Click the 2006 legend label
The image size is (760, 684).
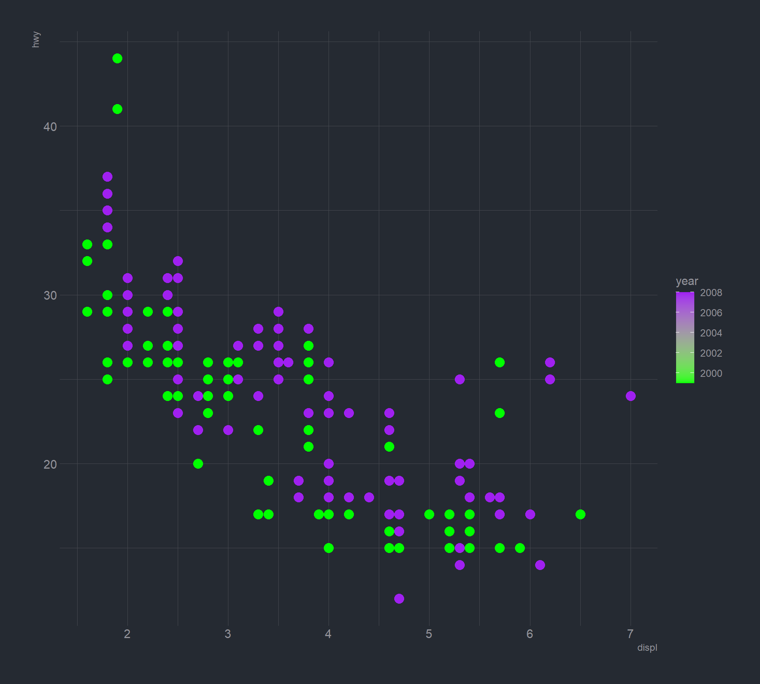711,313
